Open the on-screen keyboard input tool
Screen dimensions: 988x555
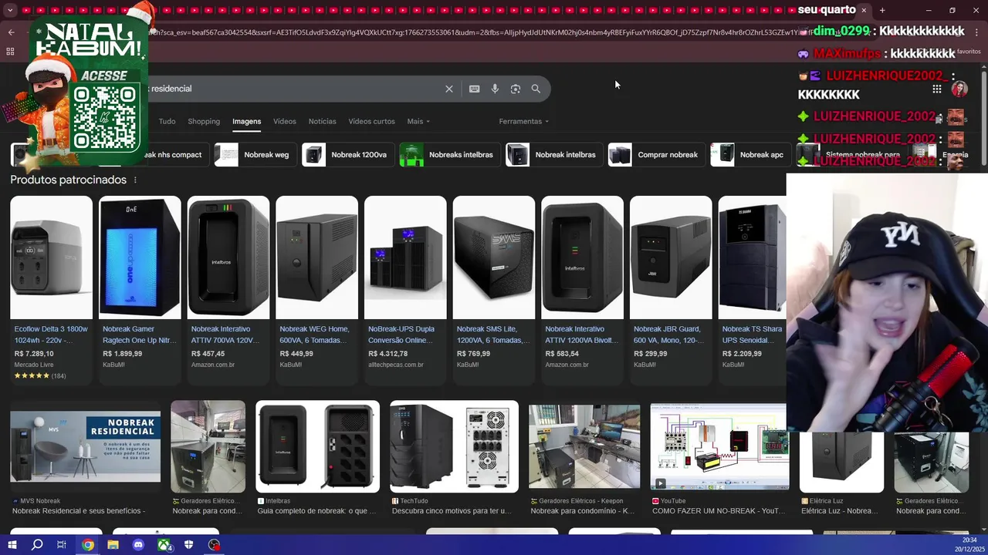click(474, 89)
